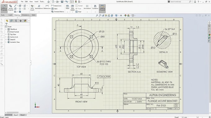Image resolution: width=211 pixels, height=118 pixels.
Task: Open SolidWorks Resources home icon in task pane
Action: click(209, 22)
